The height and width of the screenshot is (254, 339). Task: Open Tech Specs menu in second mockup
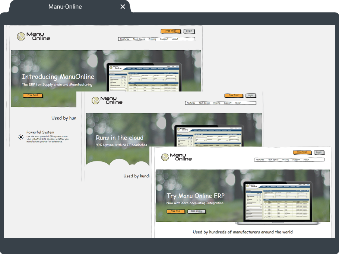(x=204, y=103)
